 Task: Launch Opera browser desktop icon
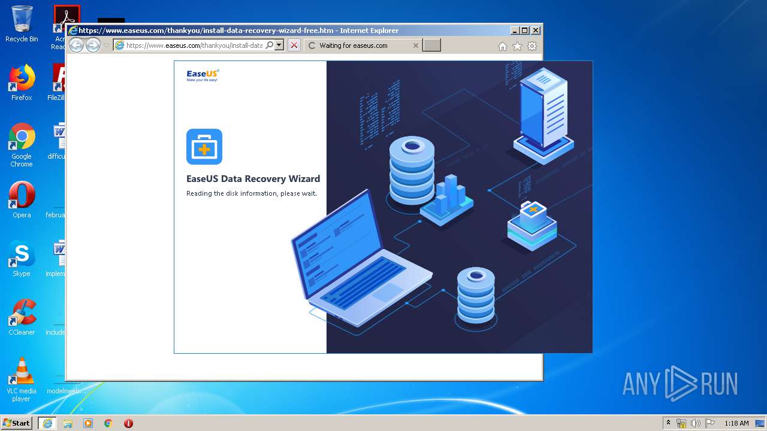(22, 200)
